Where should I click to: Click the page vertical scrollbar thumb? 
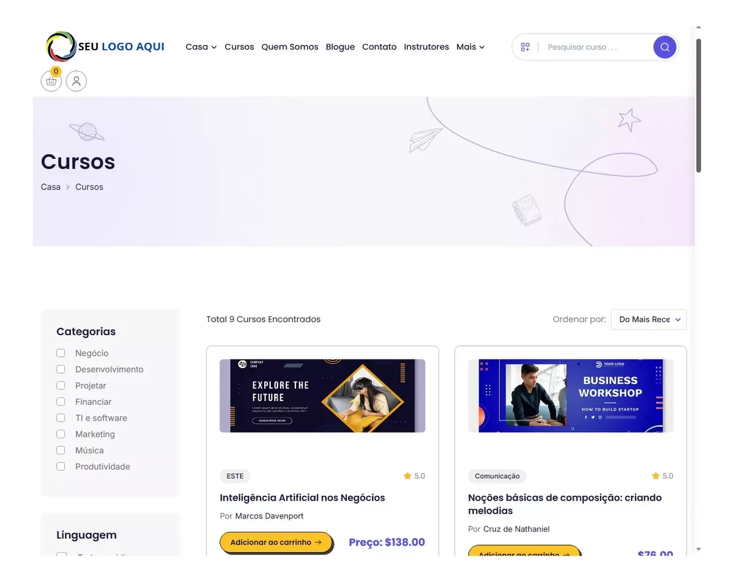point(699,105)
